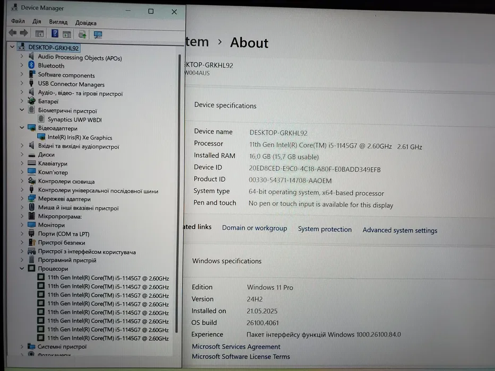Screen dimensions: 495x371
Task: Open Microsoft Services Agreement link
Action: 236,347
